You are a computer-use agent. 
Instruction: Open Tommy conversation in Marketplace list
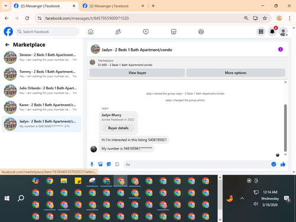pyautogui.click(x=41, y=74)
